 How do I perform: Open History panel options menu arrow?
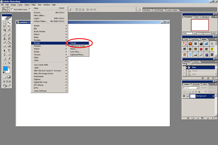[216, 61]
